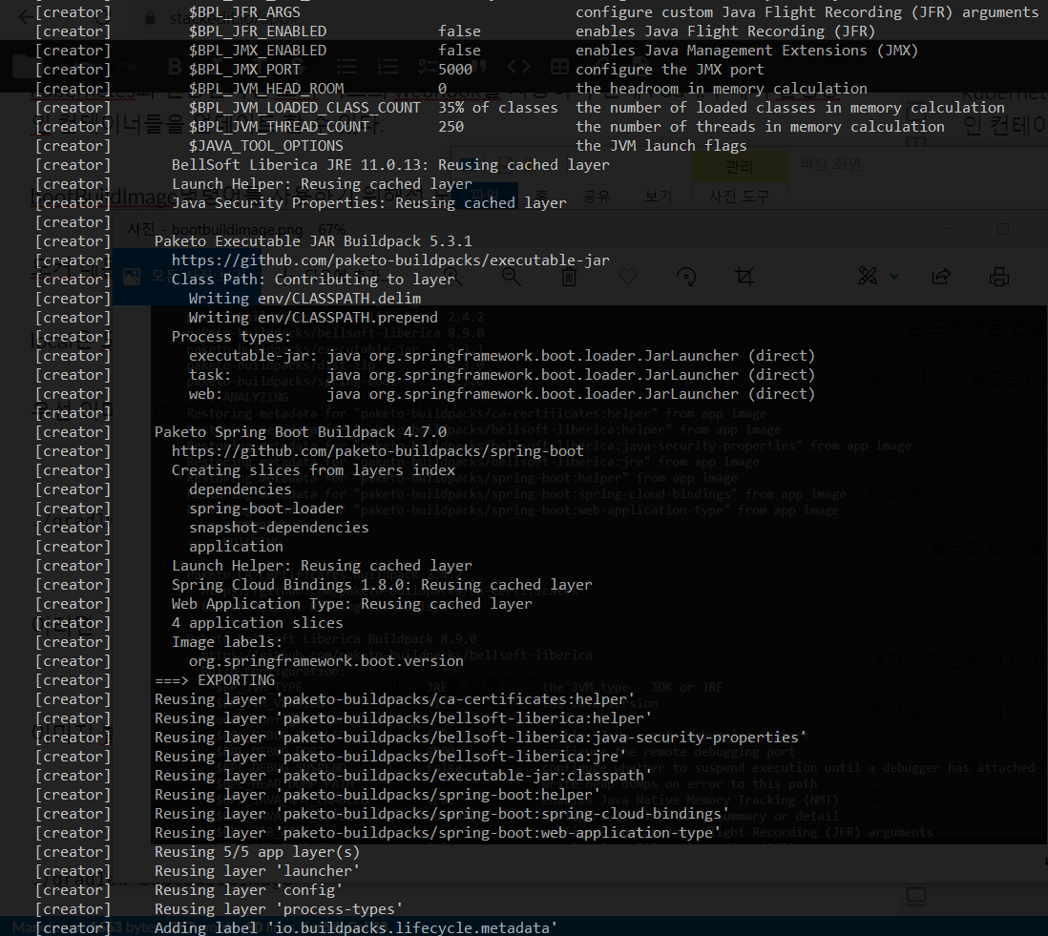Click '$BPL_JFR_ARGS' in terminal output
The height and width of the screenshot is (936, 1048).
tap(244, 12)
